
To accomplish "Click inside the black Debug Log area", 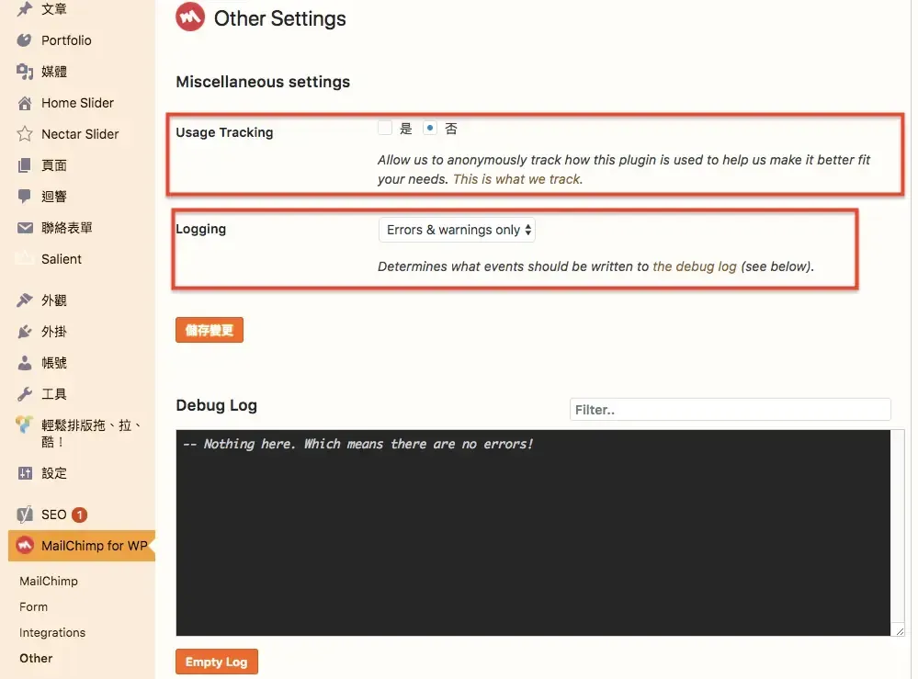I will point(533,533).
